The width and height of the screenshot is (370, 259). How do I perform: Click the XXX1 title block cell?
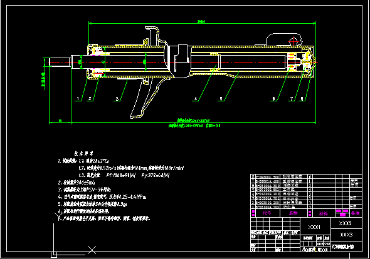315,227
